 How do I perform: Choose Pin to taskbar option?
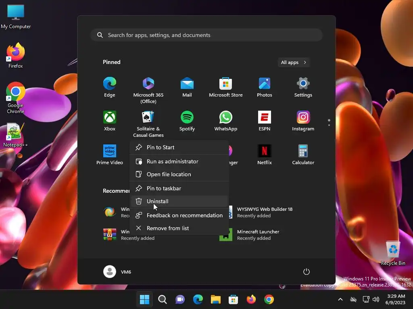pyautogui.click(x=179, y=188)
